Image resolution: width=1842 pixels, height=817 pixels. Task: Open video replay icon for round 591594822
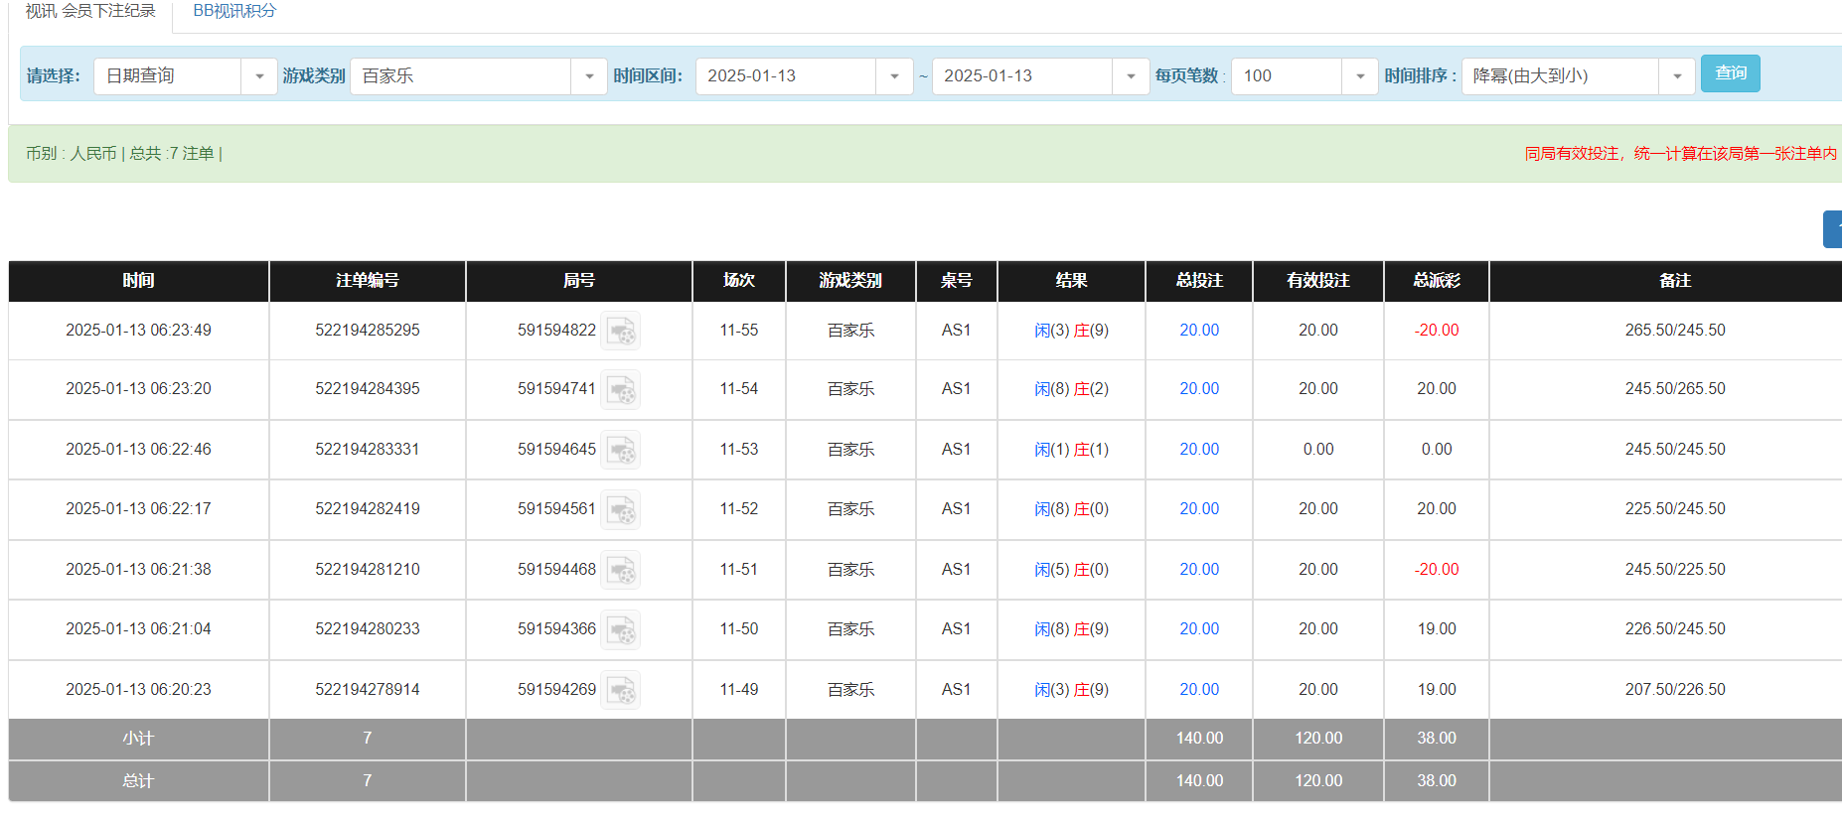[x=621, y=331]
